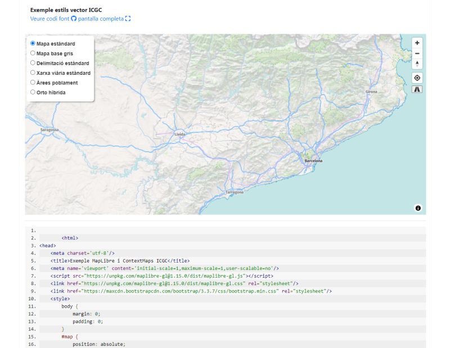The width and height of the screenshot is (450, 348).
Task: Click the Lleida label on the map
Action: click(x=179, y=135)
